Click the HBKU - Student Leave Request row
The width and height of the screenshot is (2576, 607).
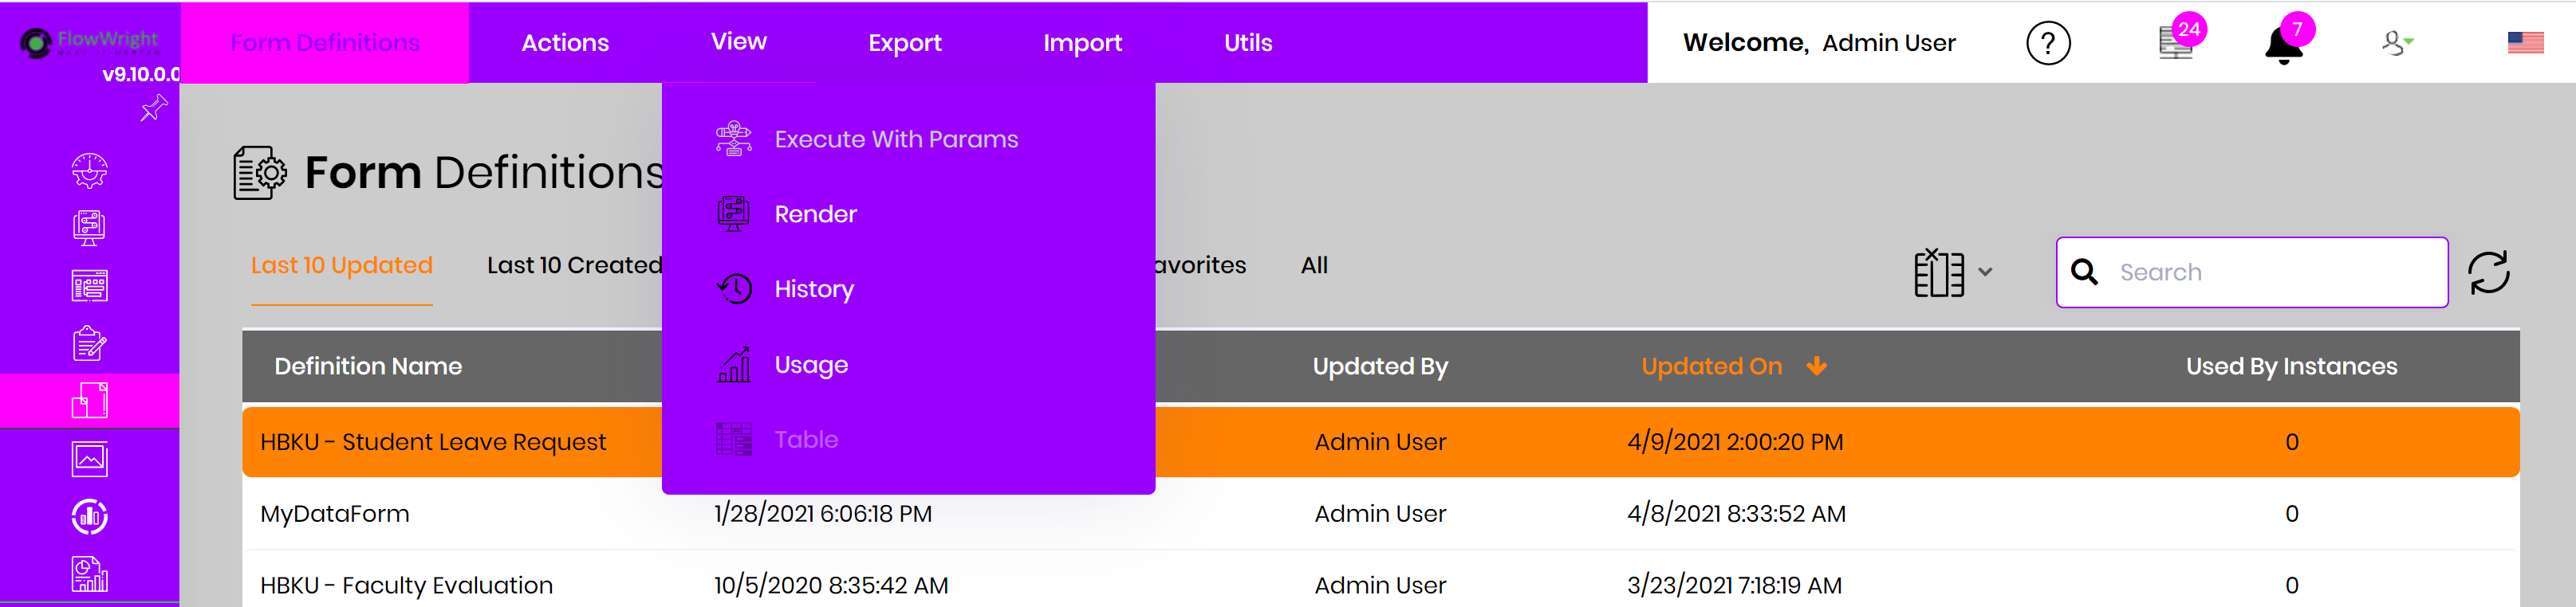[x=432, y=441]
